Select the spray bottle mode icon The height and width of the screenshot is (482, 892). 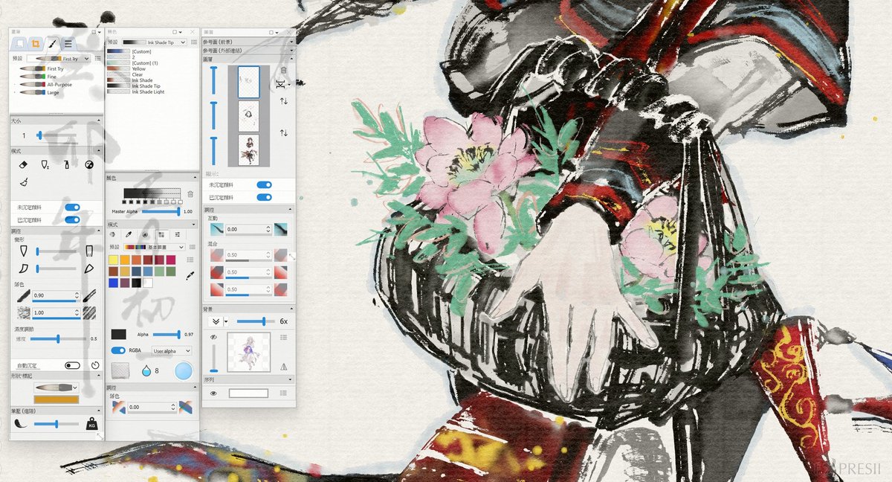(x=67, y=164)
